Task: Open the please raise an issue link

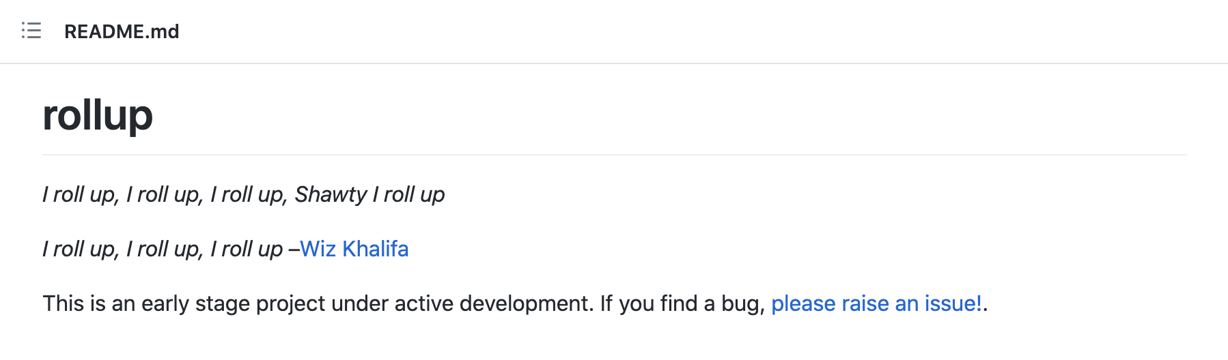Action: [x=876, y=303]
